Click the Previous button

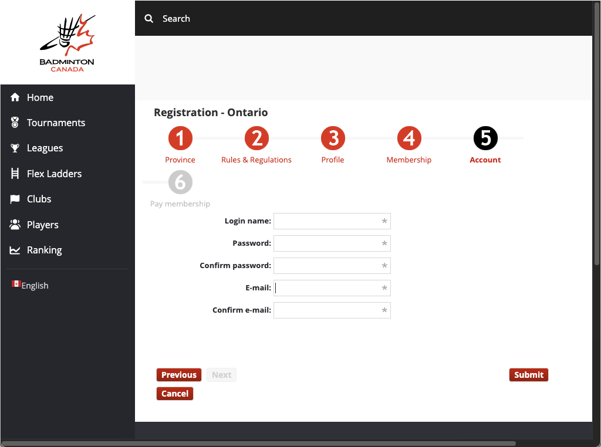click(179, 375)
